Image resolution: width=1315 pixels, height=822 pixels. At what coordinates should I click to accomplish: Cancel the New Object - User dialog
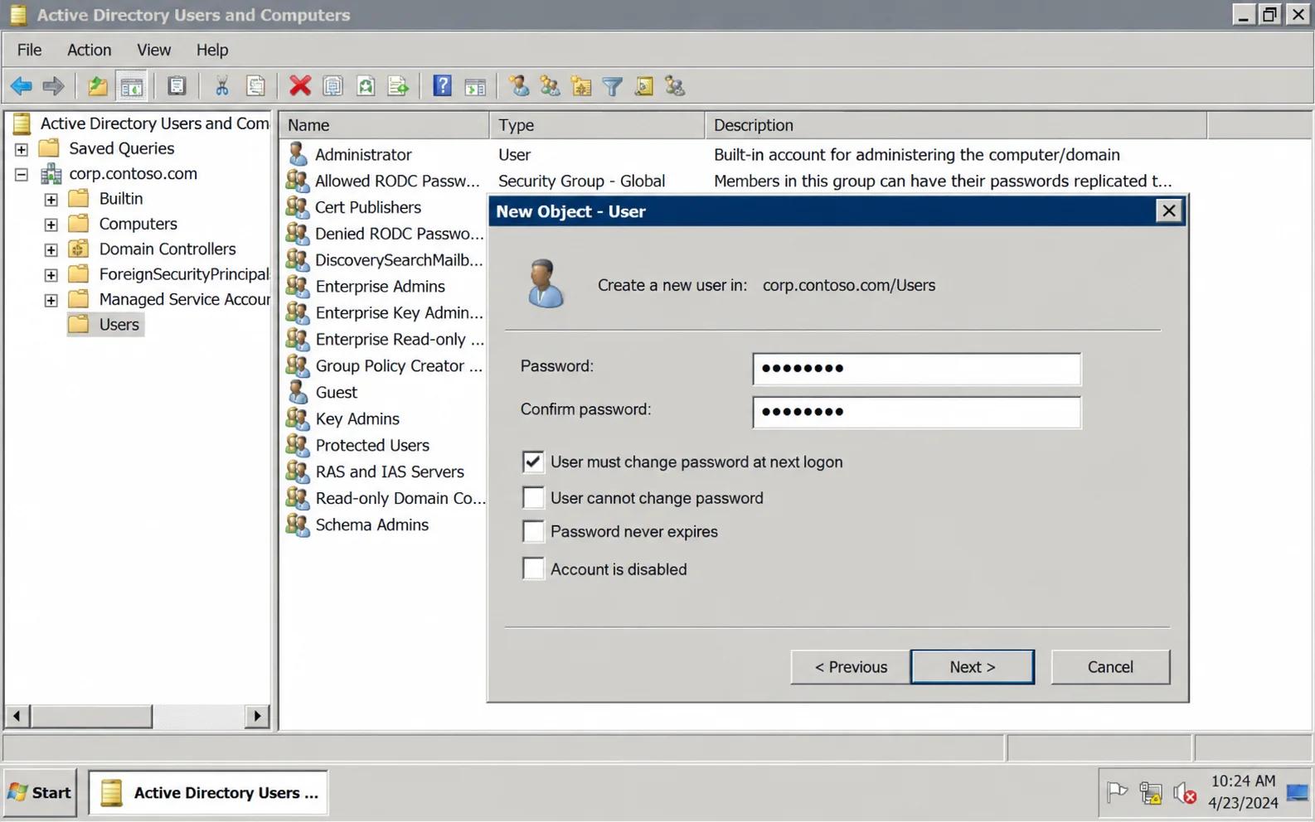[x=1110, y=667]
